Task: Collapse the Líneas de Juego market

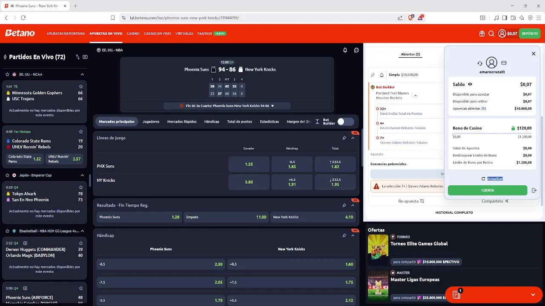Action: click(353, 138)
